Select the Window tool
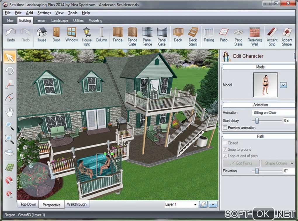298x221 pixels. [x=72, y=35]
